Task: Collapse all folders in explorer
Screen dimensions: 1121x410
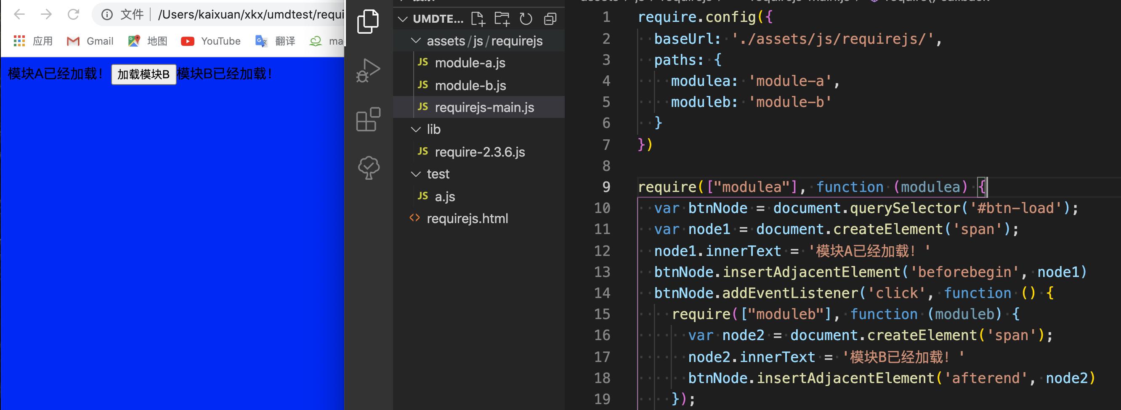Action: (550, 19)
